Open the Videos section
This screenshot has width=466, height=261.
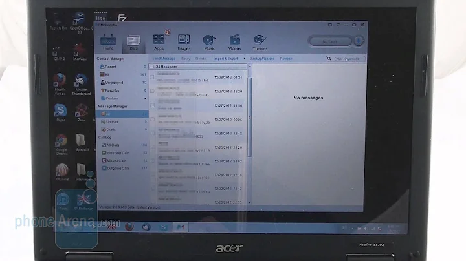(234, 43)
